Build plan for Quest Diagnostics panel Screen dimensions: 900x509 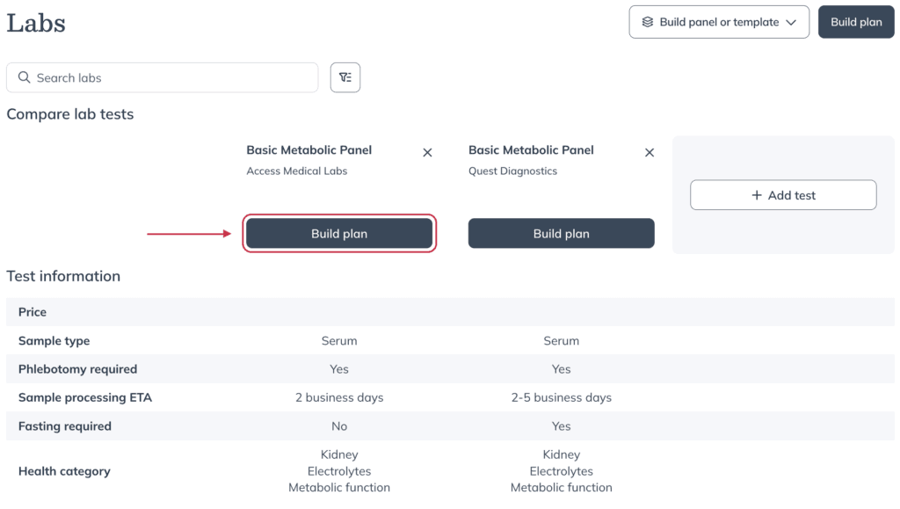pos(561,234)
